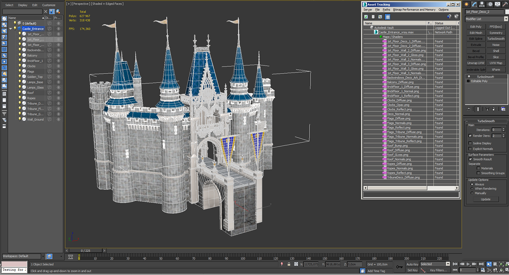
Task: Click Asset Tracking Refresh toolbar icon
Action: (x=366, y=16)
